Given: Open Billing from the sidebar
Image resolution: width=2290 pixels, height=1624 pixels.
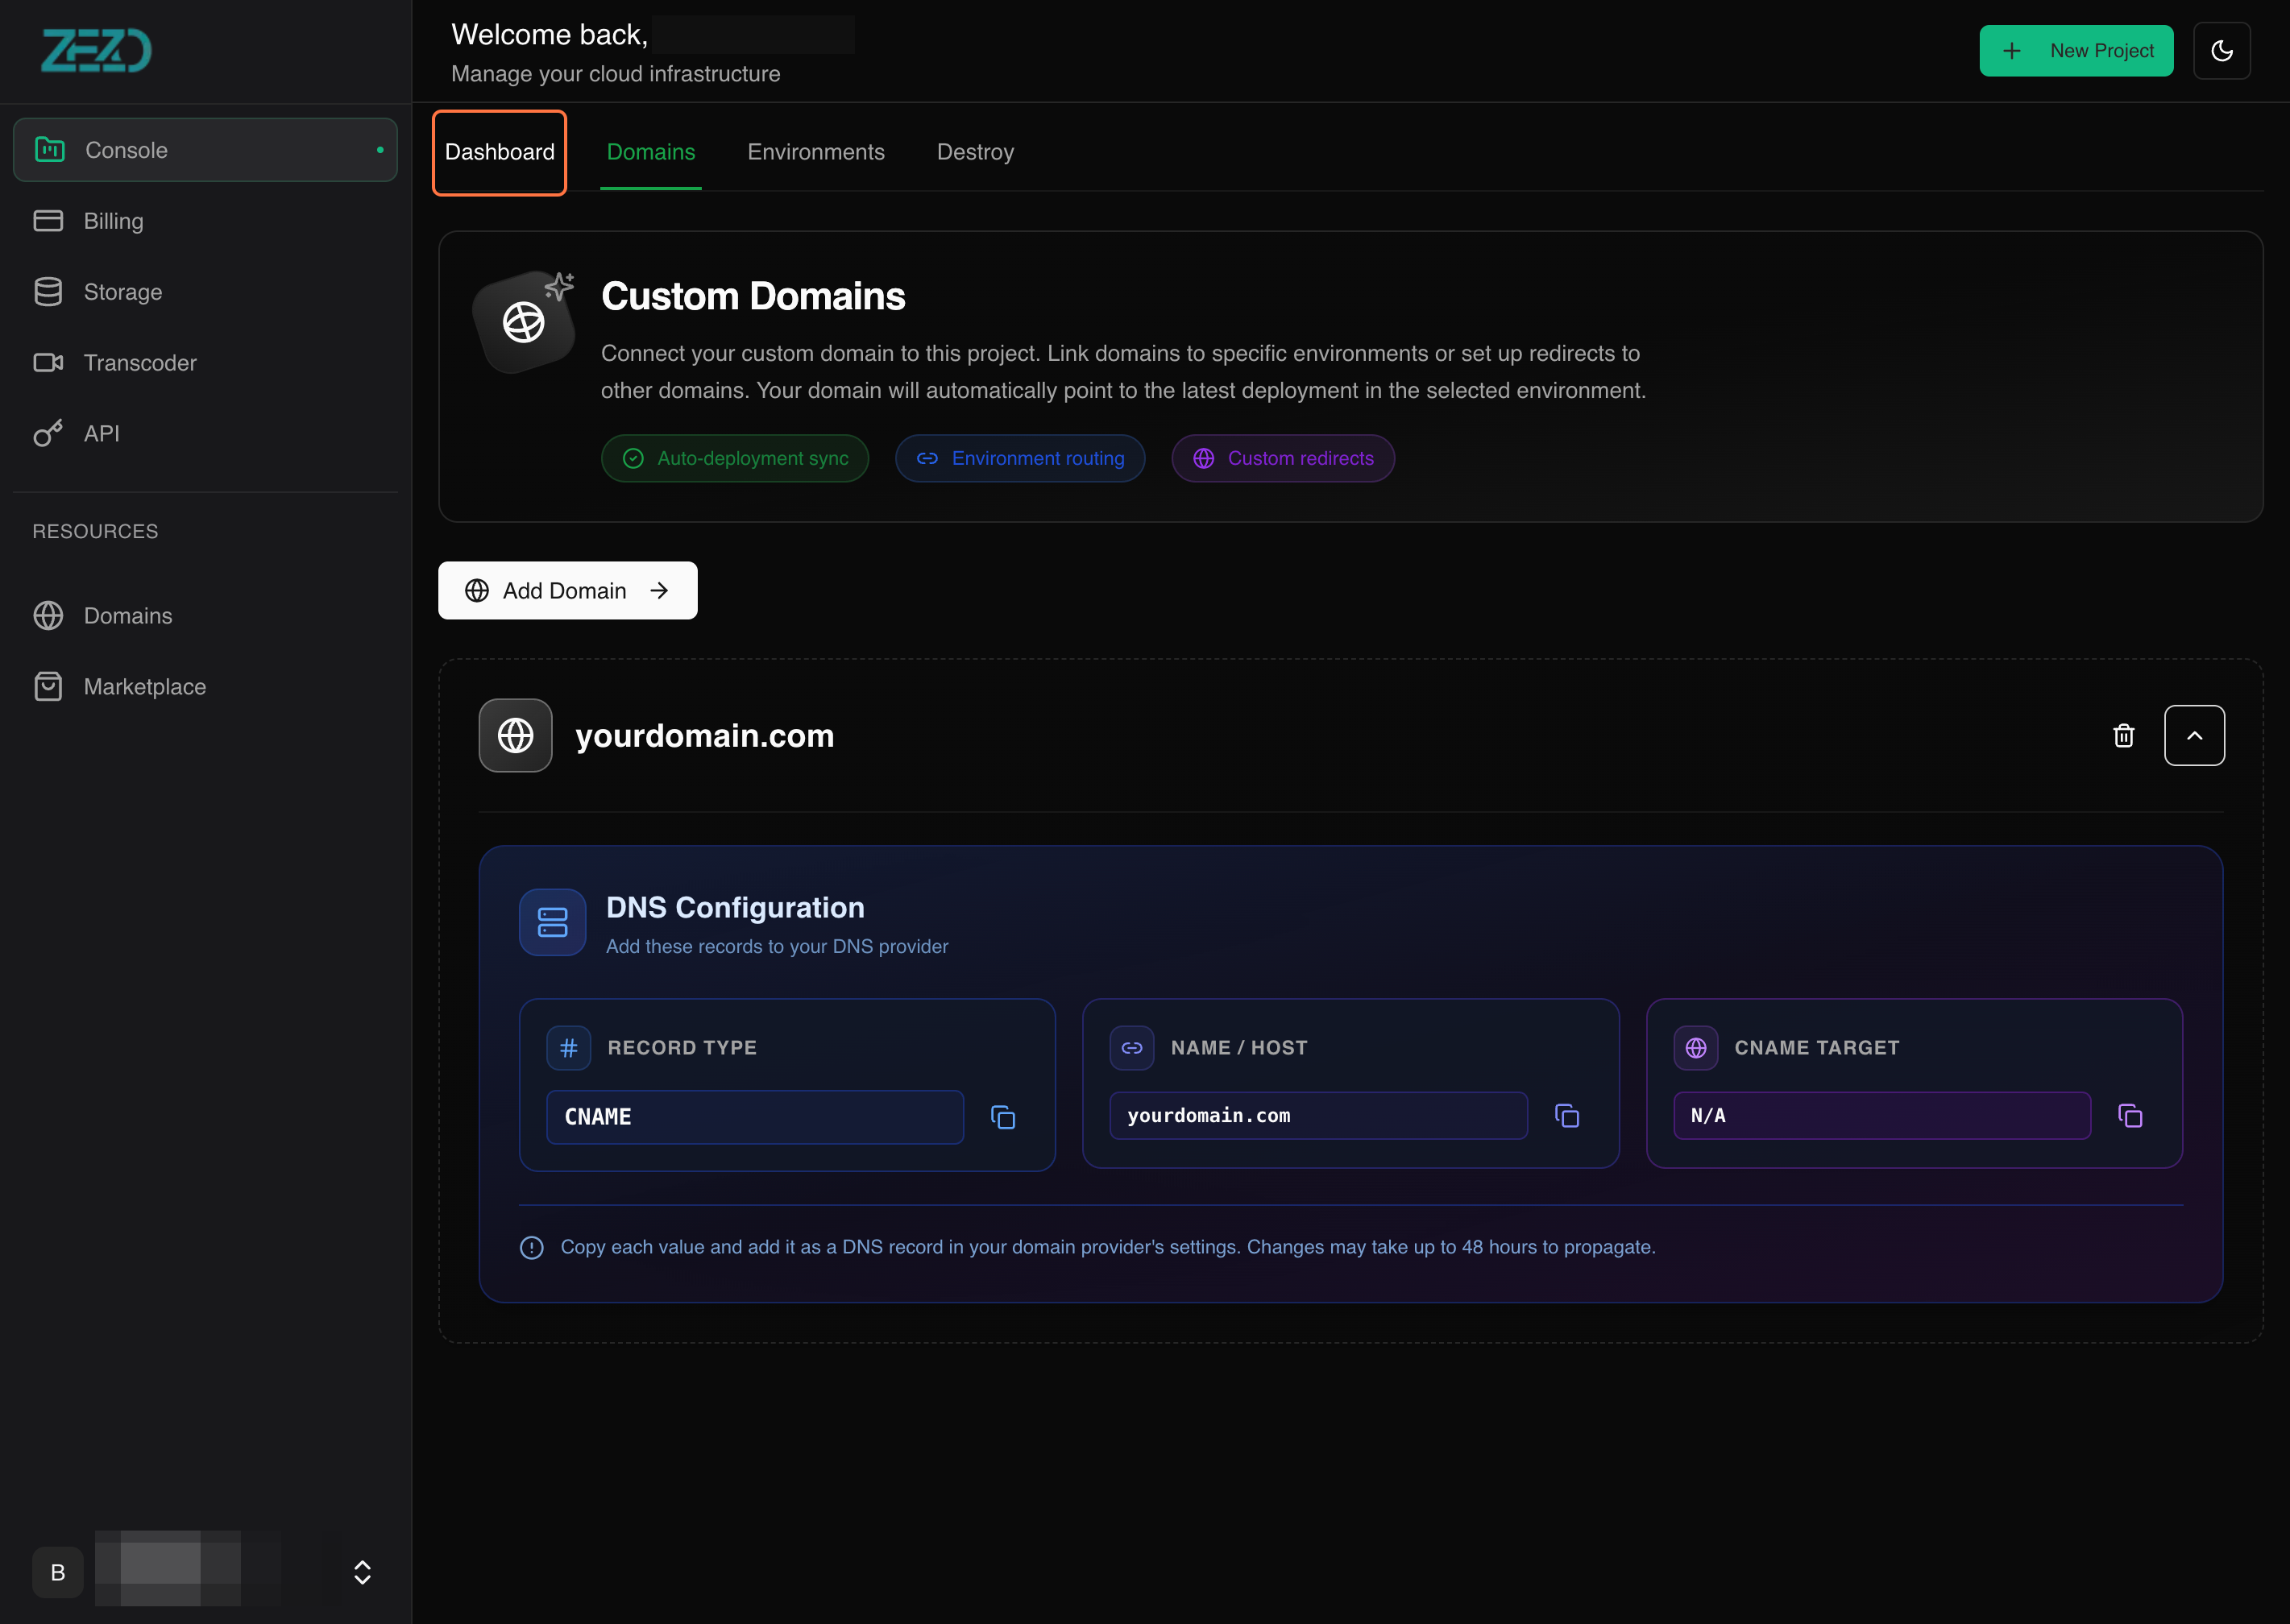Looking at the screenshot, I should tap(113, 221).
